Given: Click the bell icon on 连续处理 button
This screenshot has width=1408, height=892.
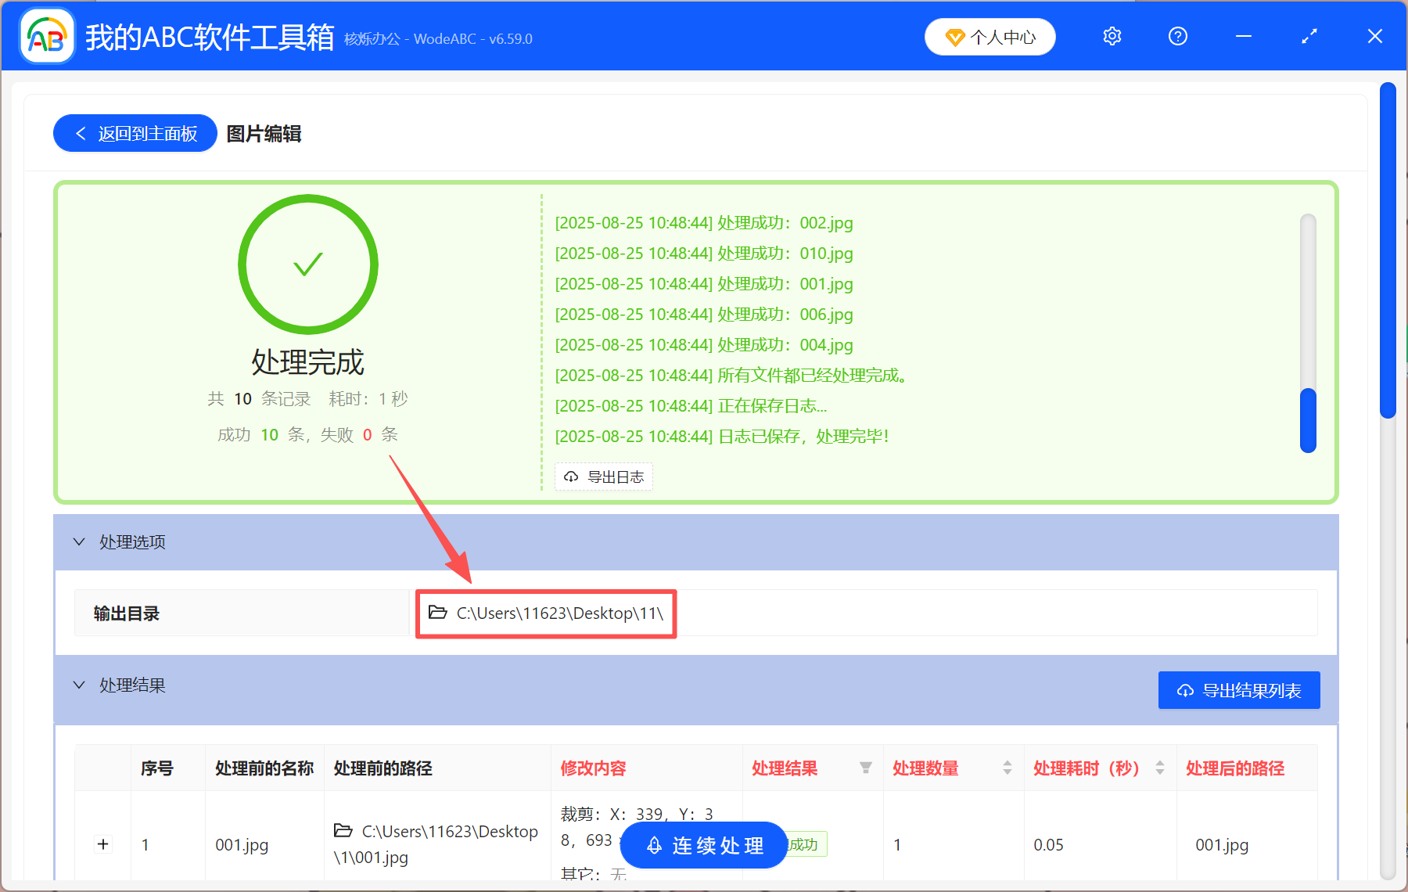Looking at the screenshot, I should [655, 845].
